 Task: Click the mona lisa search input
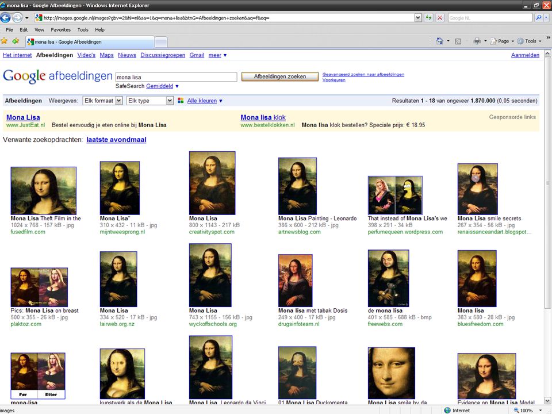[x=177, y=77]
